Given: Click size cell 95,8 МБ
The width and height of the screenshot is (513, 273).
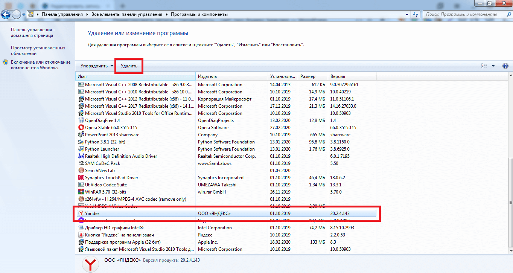Looking at the screenshot, I should (x=317, y=142).
